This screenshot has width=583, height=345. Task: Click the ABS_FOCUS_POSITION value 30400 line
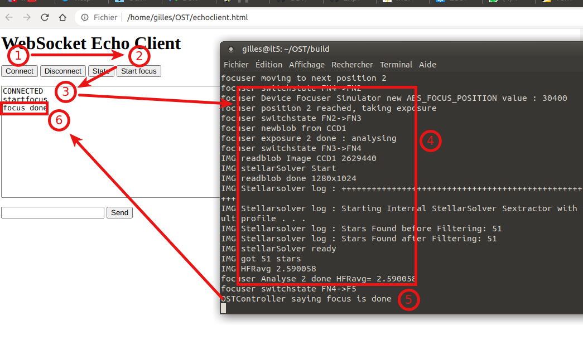[394, 98]
